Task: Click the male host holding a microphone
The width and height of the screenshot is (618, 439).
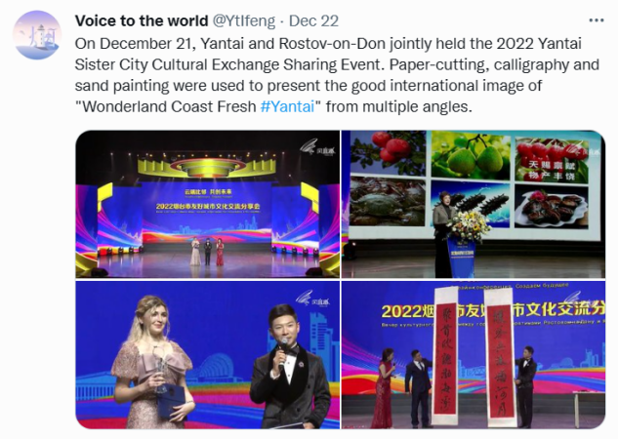Action: point(291,367)
